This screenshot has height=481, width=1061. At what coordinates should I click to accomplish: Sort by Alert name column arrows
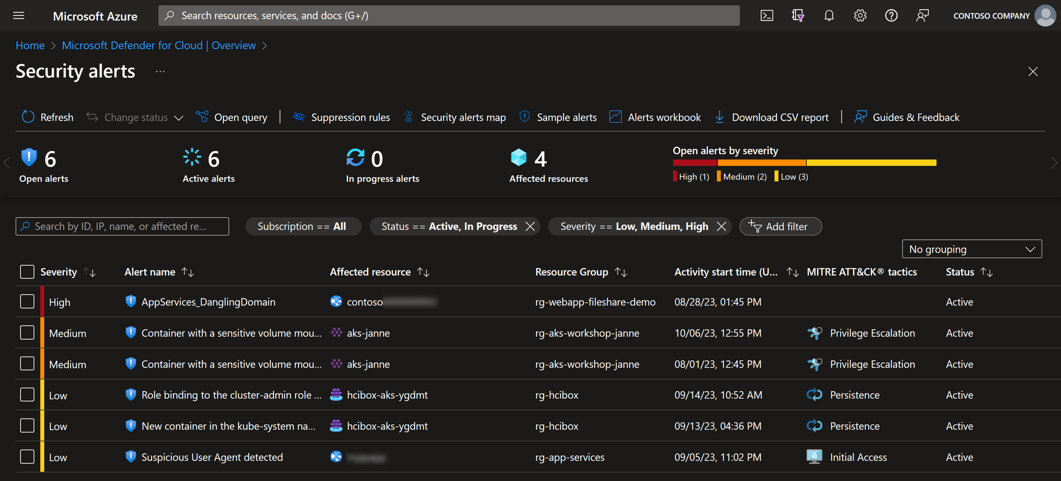click(188, 272)
